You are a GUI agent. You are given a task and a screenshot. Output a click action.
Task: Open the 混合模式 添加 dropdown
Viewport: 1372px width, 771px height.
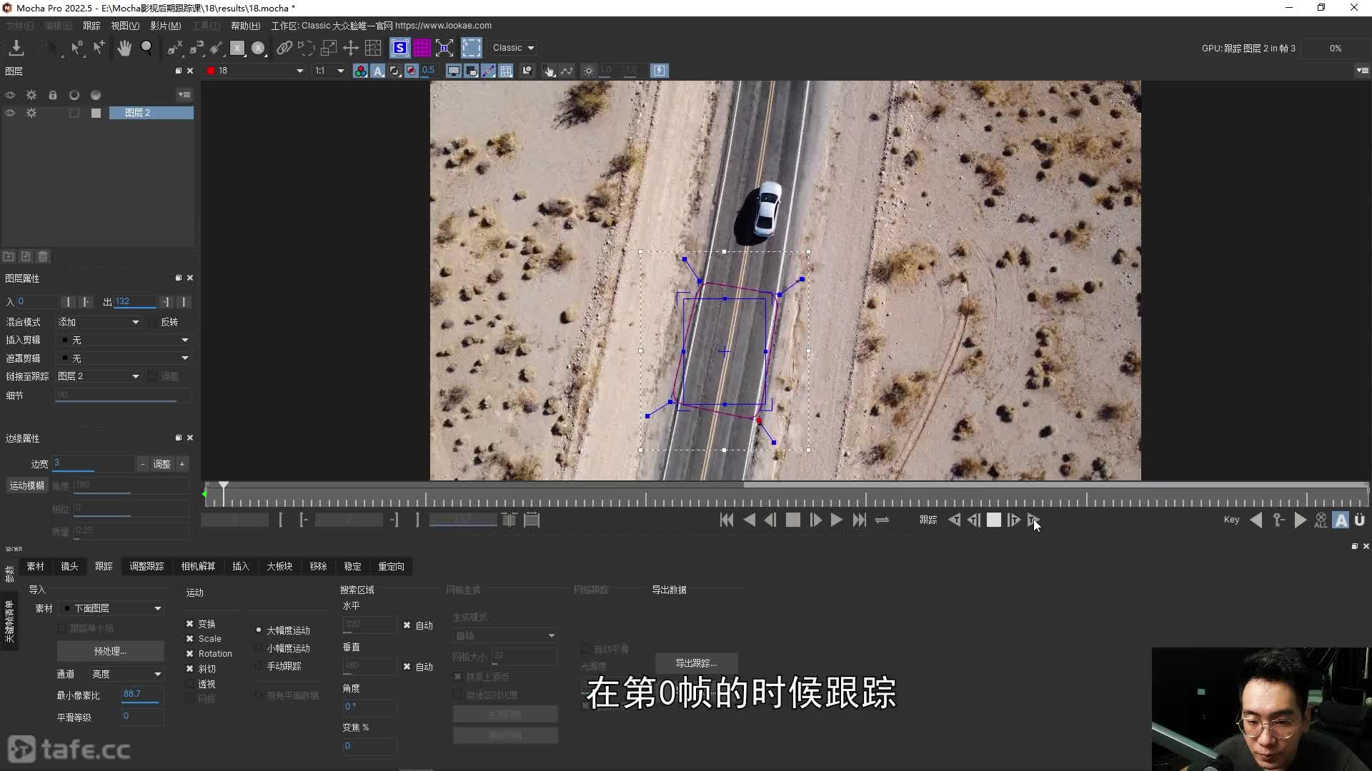[x=99, y=323]
